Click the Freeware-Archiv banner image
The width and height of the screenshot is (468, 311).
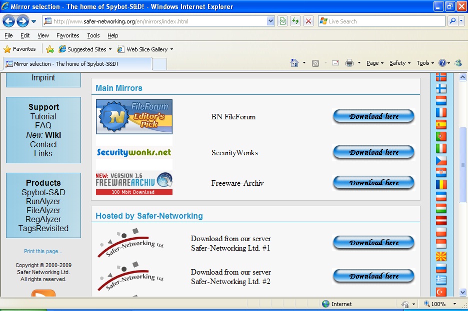click(134, 184)
